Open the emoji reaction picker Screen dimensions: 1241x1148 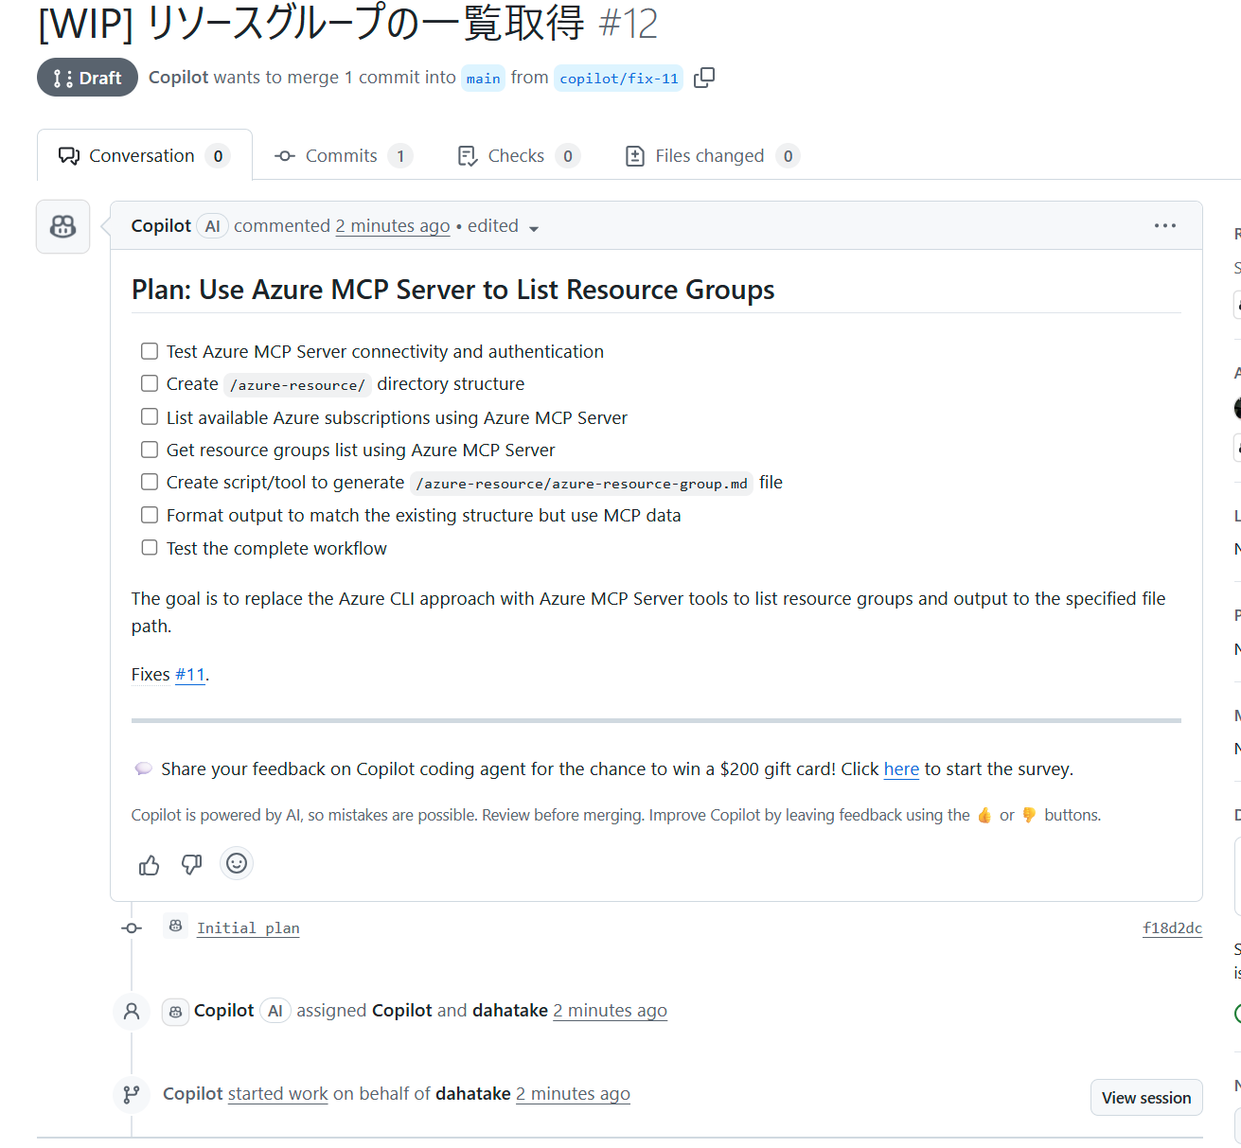tap(236, 863)
